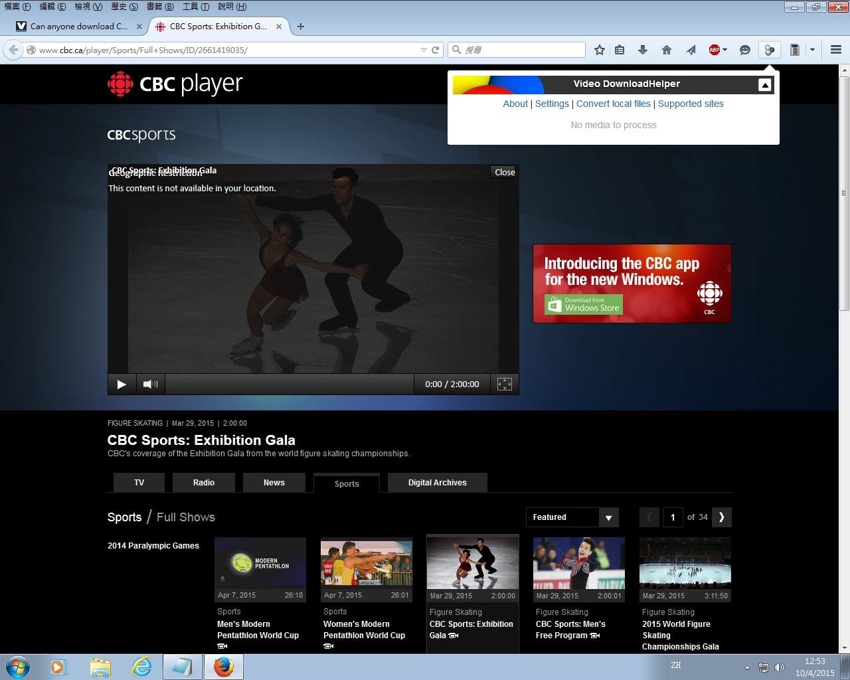850x680 pixels.
Task: Open the notepad app on taskbar
Action: pos(183,667)
